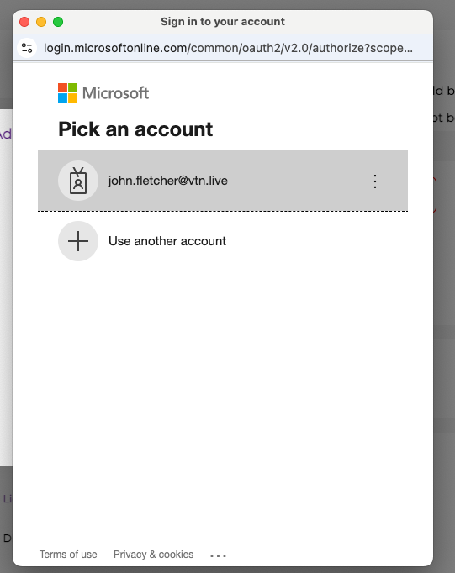Click the 'Sign in to your account' title
This screenshot has height=573, width=455.
[223, 22]
